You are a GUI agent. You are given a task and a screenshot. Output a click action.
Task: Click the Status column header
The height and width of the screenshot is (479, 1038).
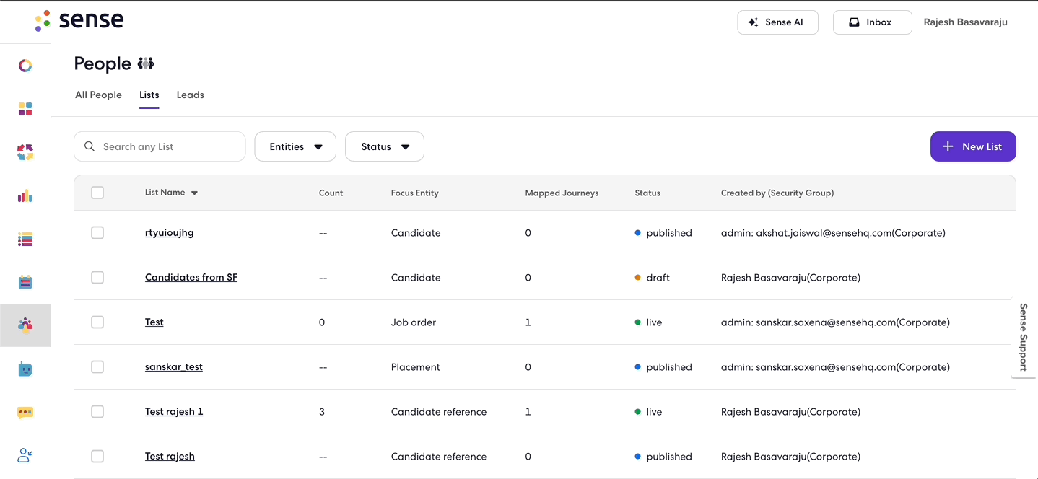point(647,193)
